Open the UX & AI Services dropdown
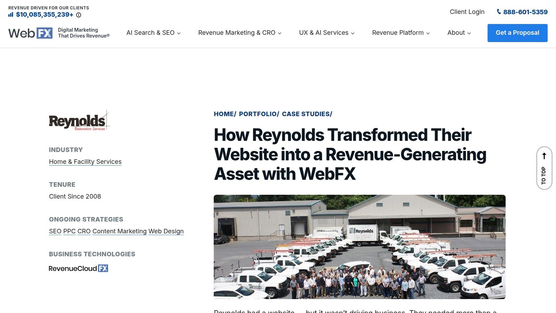This screenshot has width=556, height=313. pos(327,33)
